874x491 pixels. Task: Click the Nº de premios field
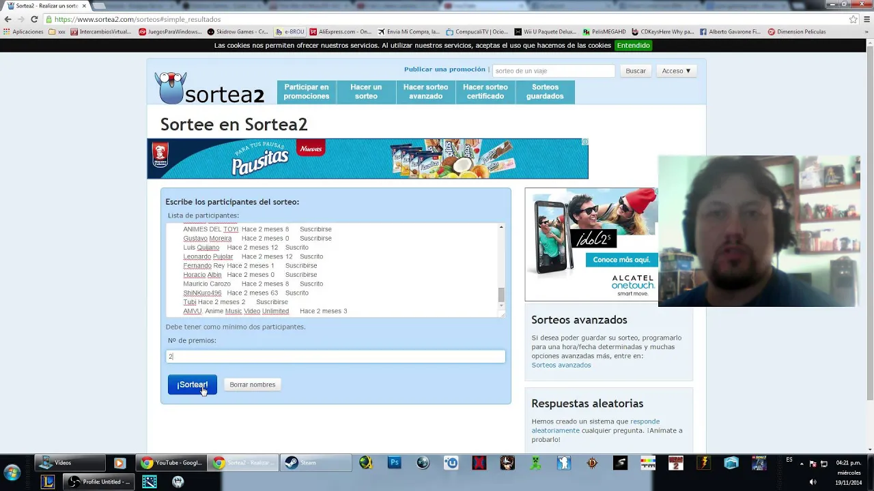(x=336, y=356)
